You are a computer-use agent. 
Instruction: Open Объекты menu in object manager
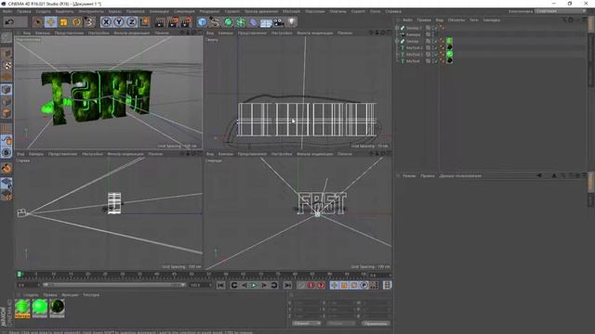[456, 19]
